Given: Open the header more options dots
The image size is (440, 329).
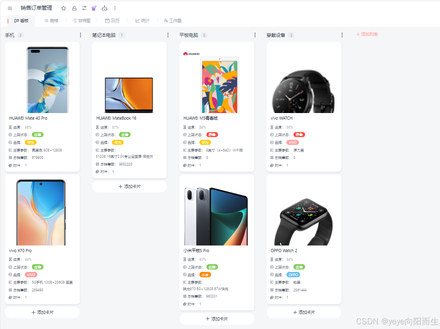Looking at the screenshot, I should 115,8.
